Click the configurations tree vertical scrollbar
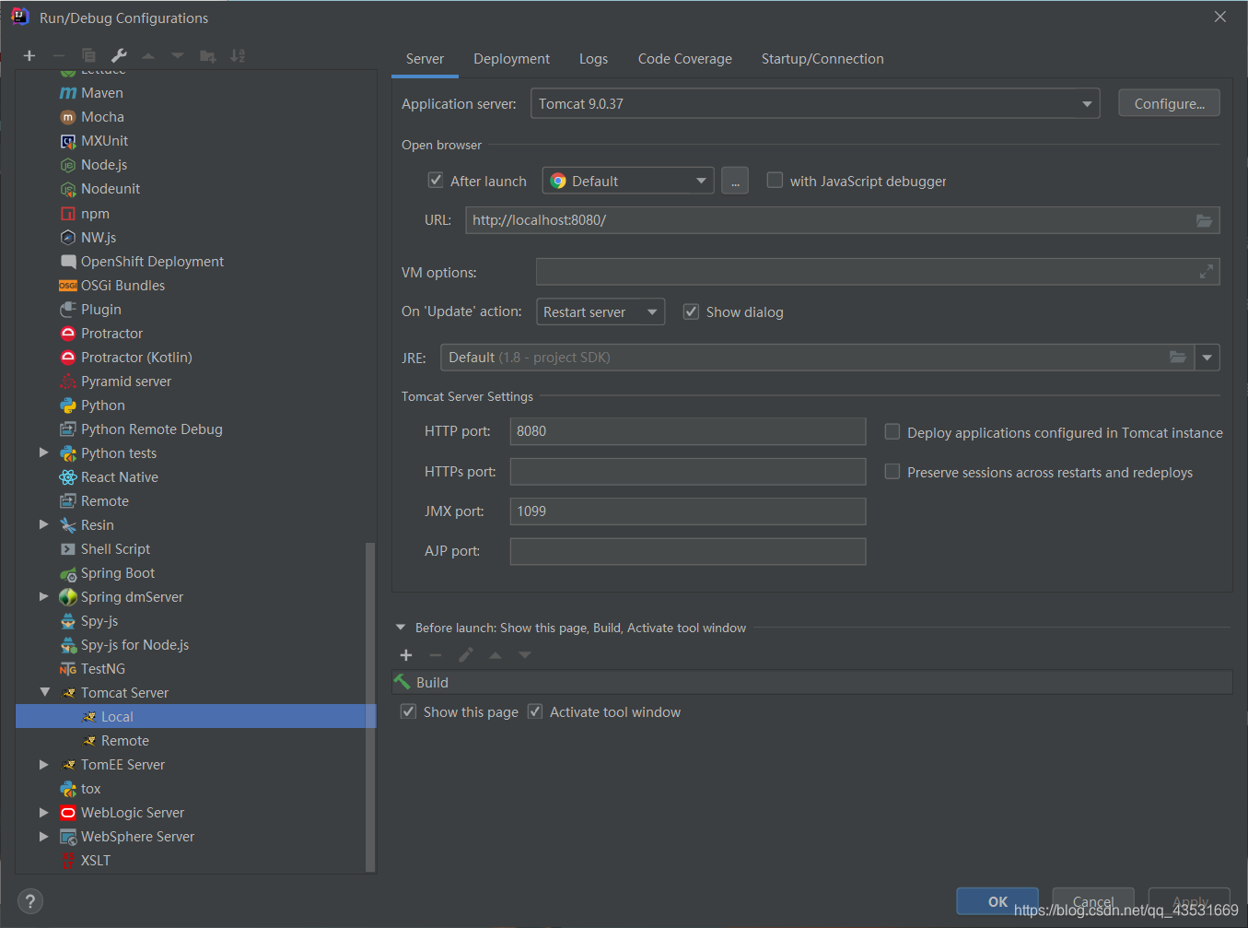 pyautogui.click(x=371, y=706)
